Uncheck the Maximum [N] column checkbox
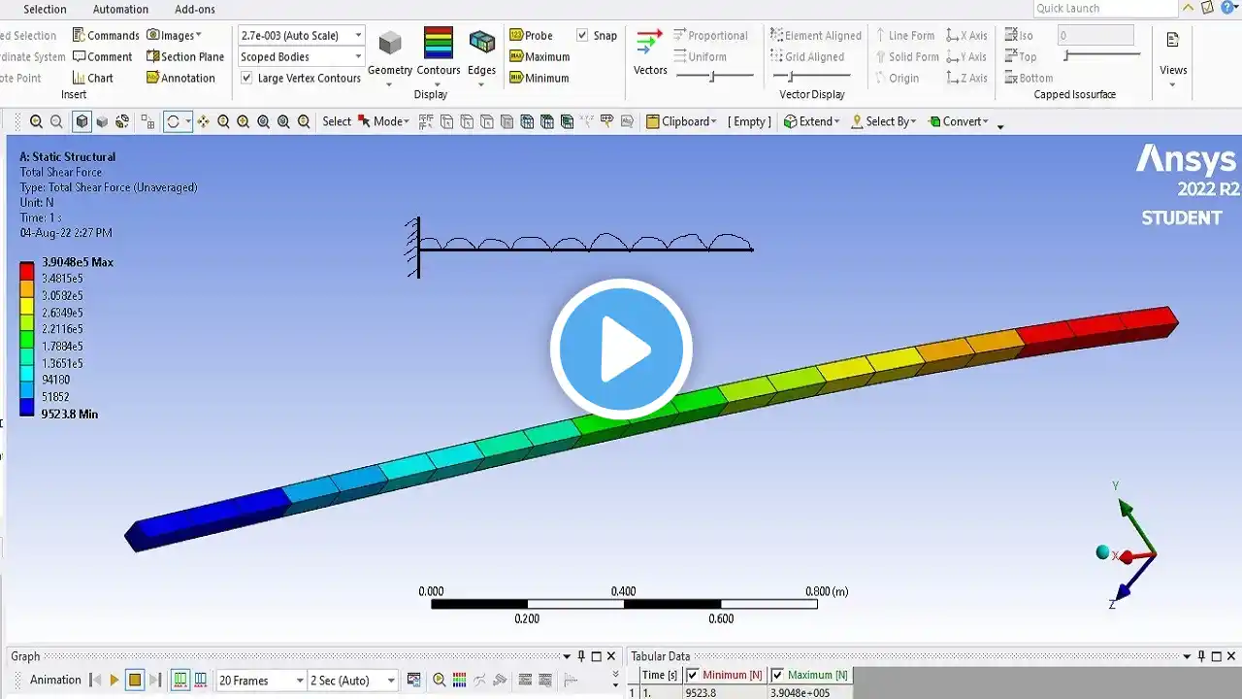This screenshot has height=699, width=1242. point(777,675)
